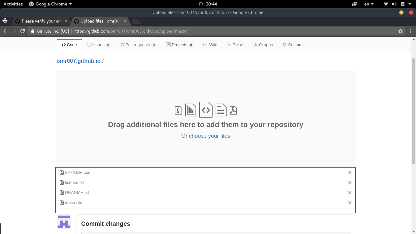416x234 pixels.
Task: Click the 'choose your files' link
Action: pos(209,136)
